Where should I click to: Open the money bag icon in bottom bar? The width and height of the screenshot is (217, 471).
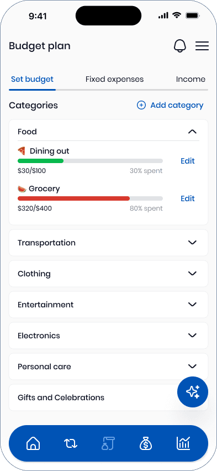pos(146,443)
